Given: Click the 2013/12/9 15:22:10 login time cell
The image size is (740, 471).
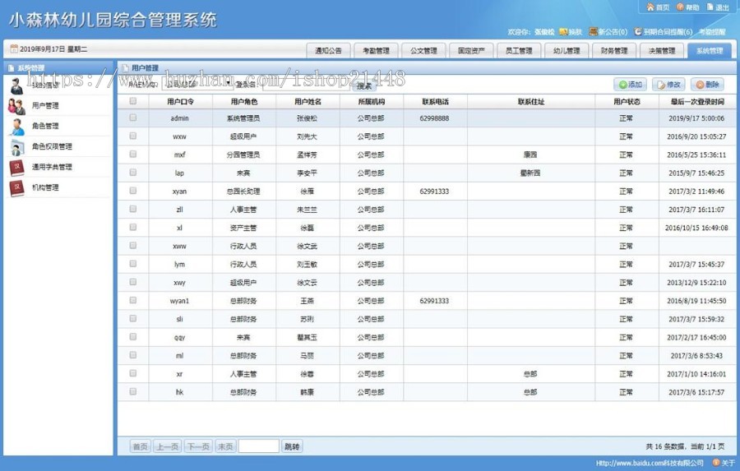Looking at the screenshot, I should click(x=696, y=282).
